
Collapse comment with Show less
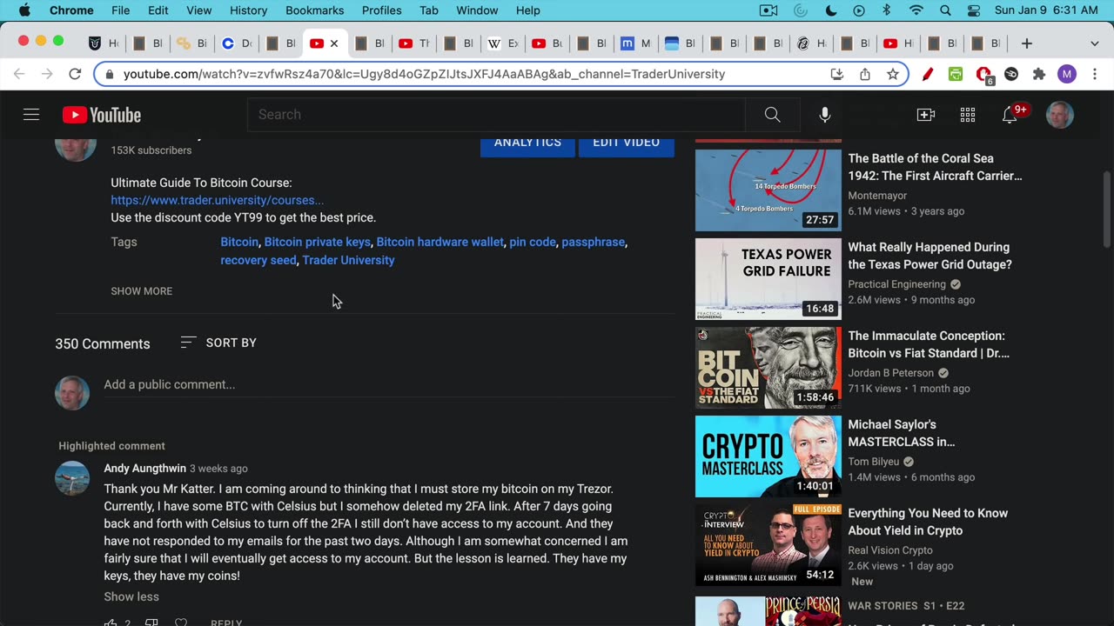(131, 596)
